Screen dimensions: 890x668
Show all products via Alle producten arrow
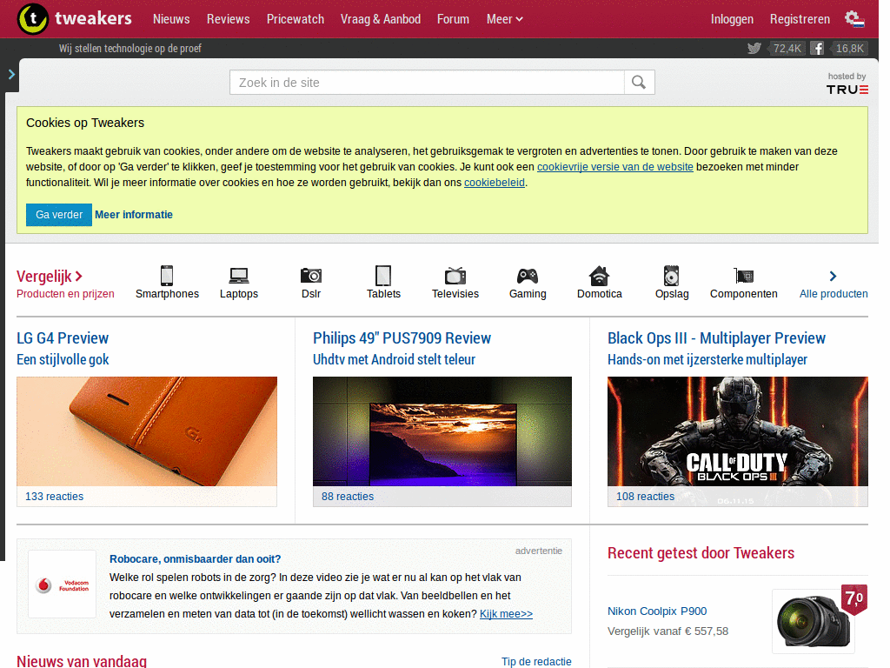click(x=833, y=276)
